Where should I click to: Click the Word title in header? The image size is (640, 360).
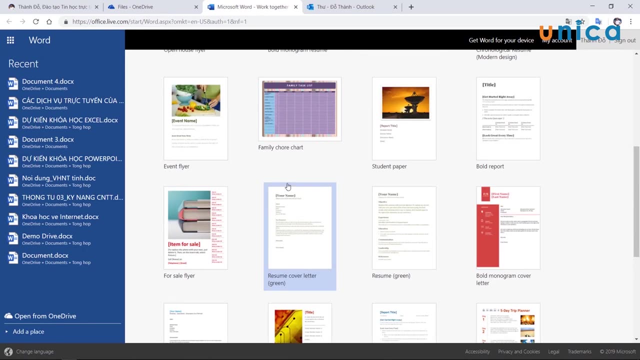pos(39,40)
